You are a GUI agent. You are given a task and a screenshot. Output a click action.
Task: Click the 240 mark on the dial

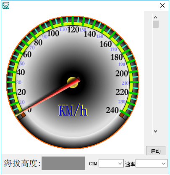112,110
